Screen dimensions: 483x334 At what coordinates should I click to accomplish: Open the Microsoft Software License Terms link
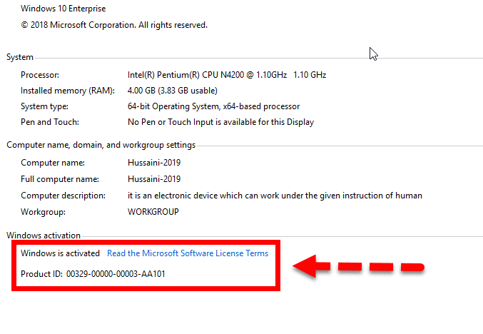187,253
